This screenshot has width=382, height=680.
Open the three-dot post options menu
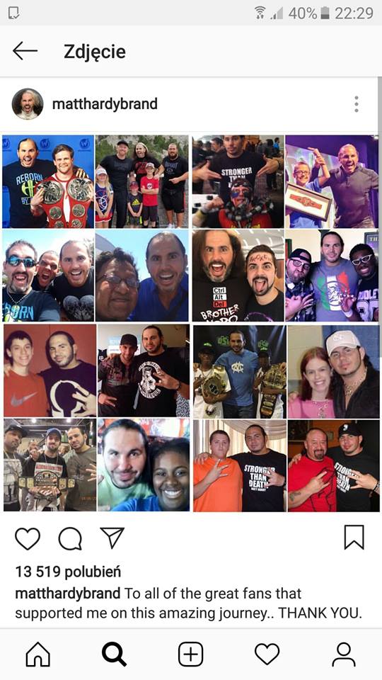(356, 104)
